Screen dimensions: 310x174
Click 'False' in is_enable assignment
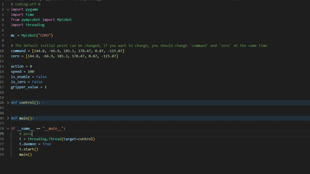[41, 77]
